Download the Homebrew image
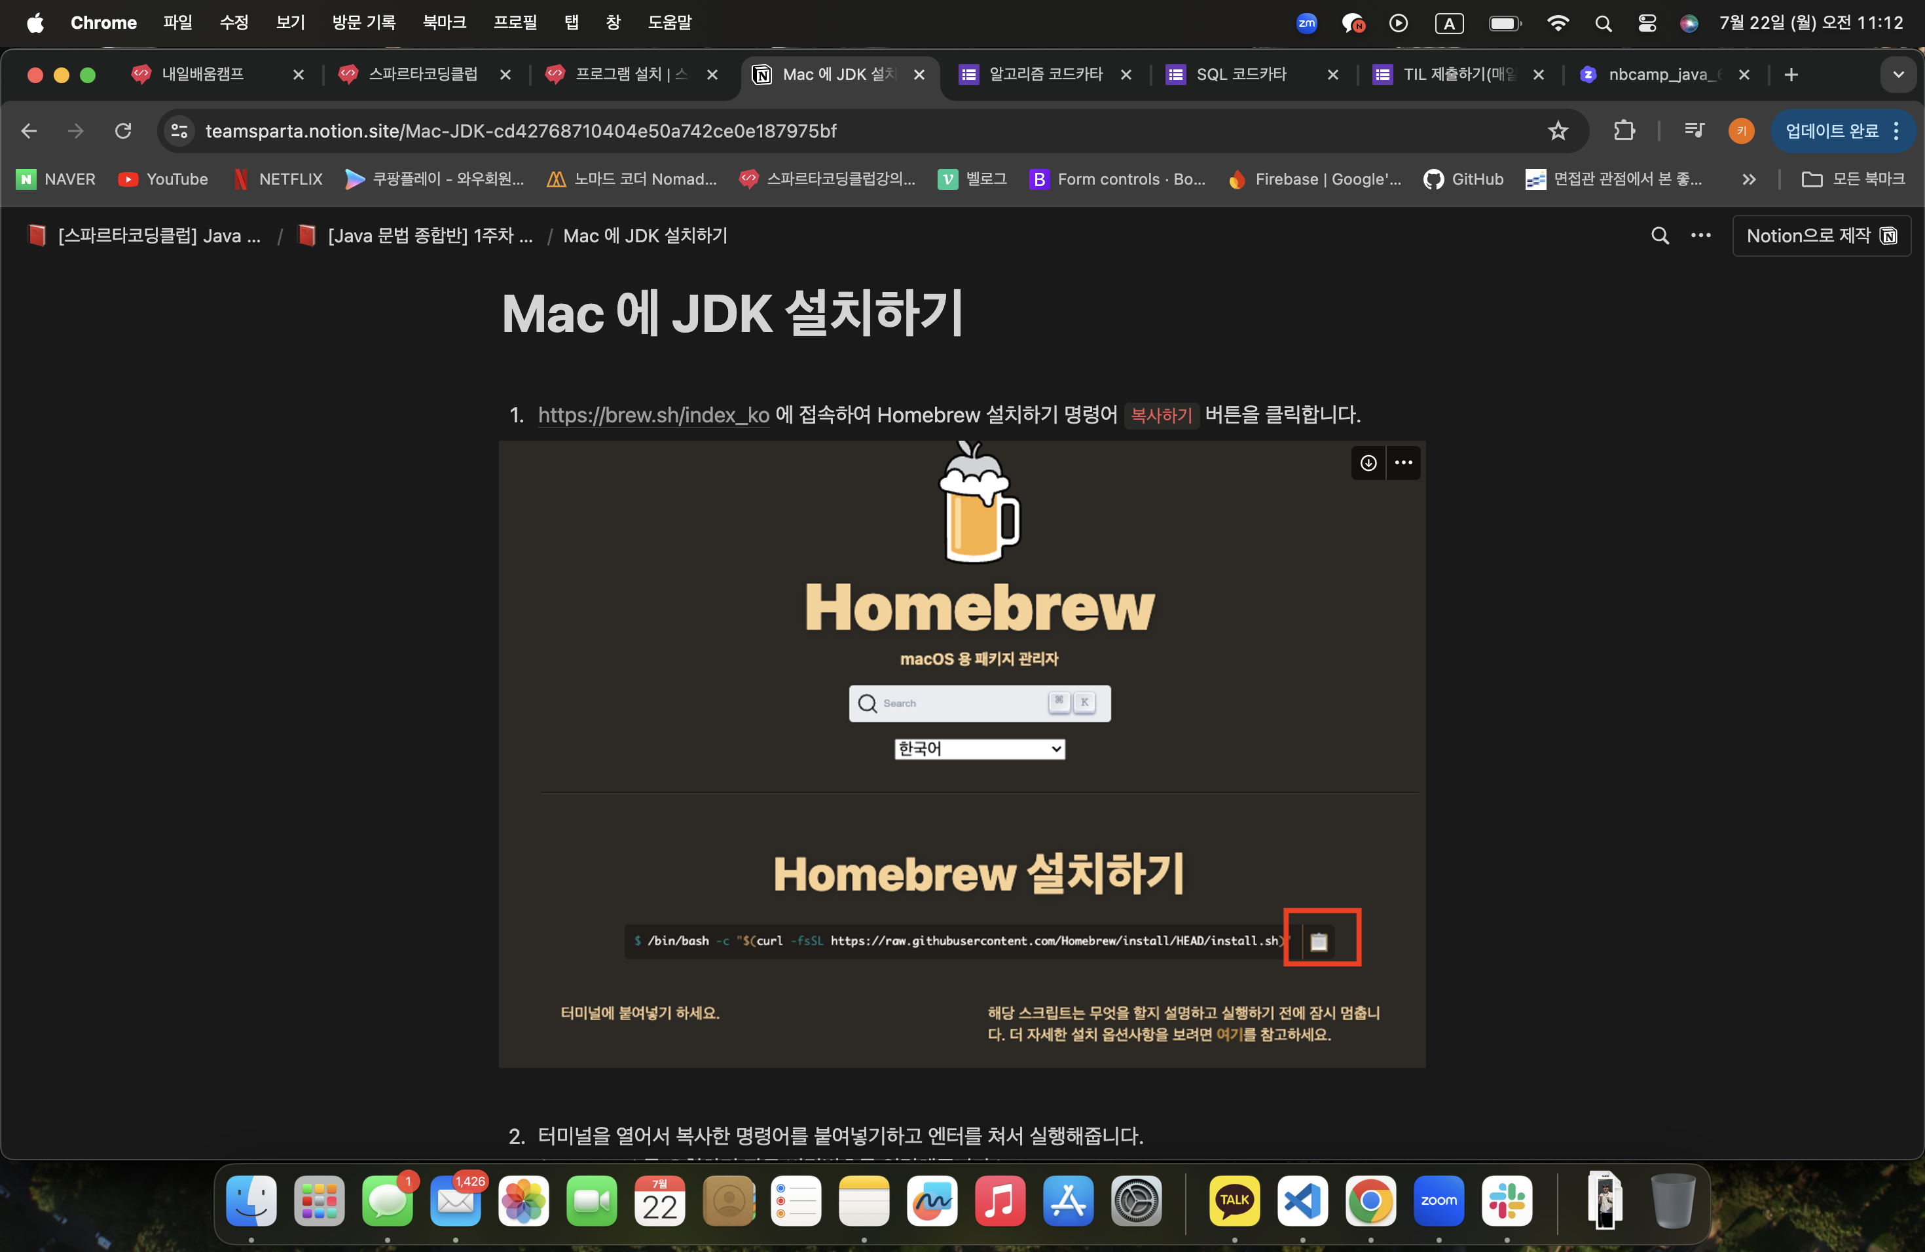This screenshot has width=1925, height=1252. point(1368,463)
